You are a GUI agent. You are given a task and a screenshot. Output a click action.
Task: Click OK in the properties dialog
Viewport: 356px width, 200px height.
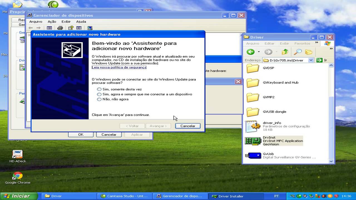[81, 134]
